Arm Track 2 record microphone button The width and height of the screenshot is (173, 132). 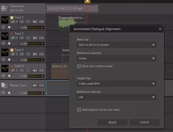13,38
